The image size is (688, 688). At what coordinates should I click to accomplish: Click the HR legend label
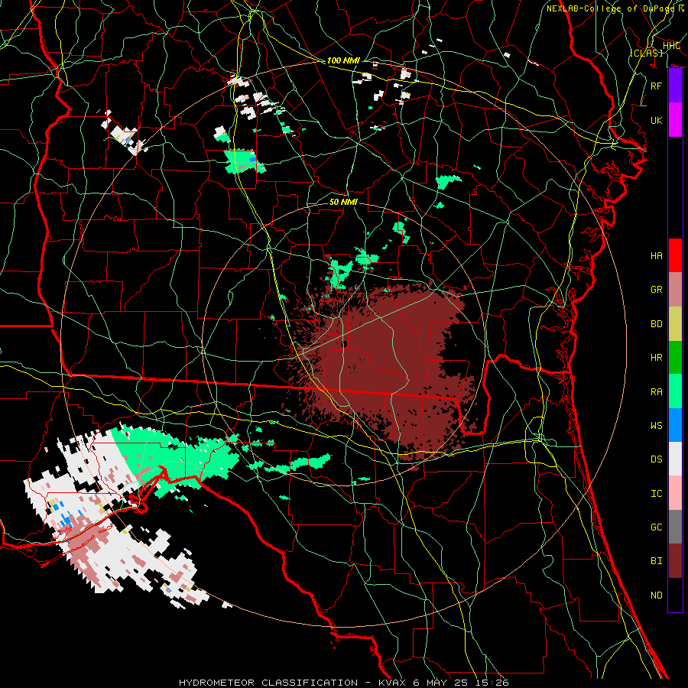click(656, 358)
